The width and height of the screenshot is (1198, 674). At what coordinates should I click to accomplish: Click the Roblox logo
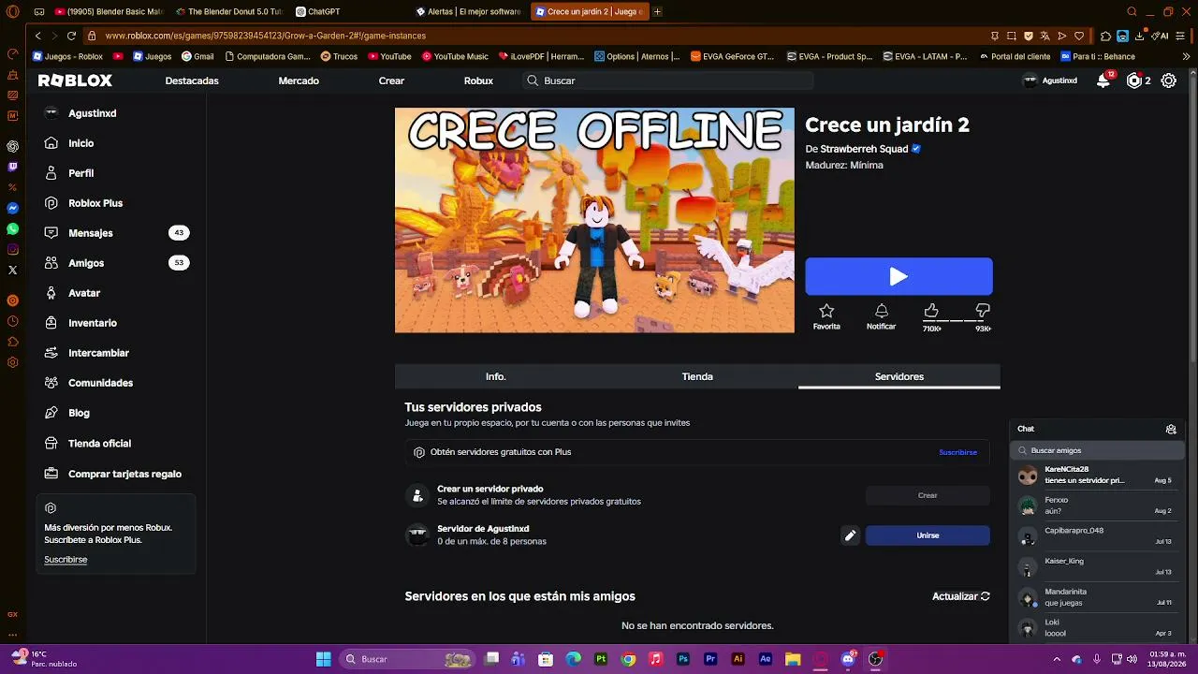(x=75, y=81)
